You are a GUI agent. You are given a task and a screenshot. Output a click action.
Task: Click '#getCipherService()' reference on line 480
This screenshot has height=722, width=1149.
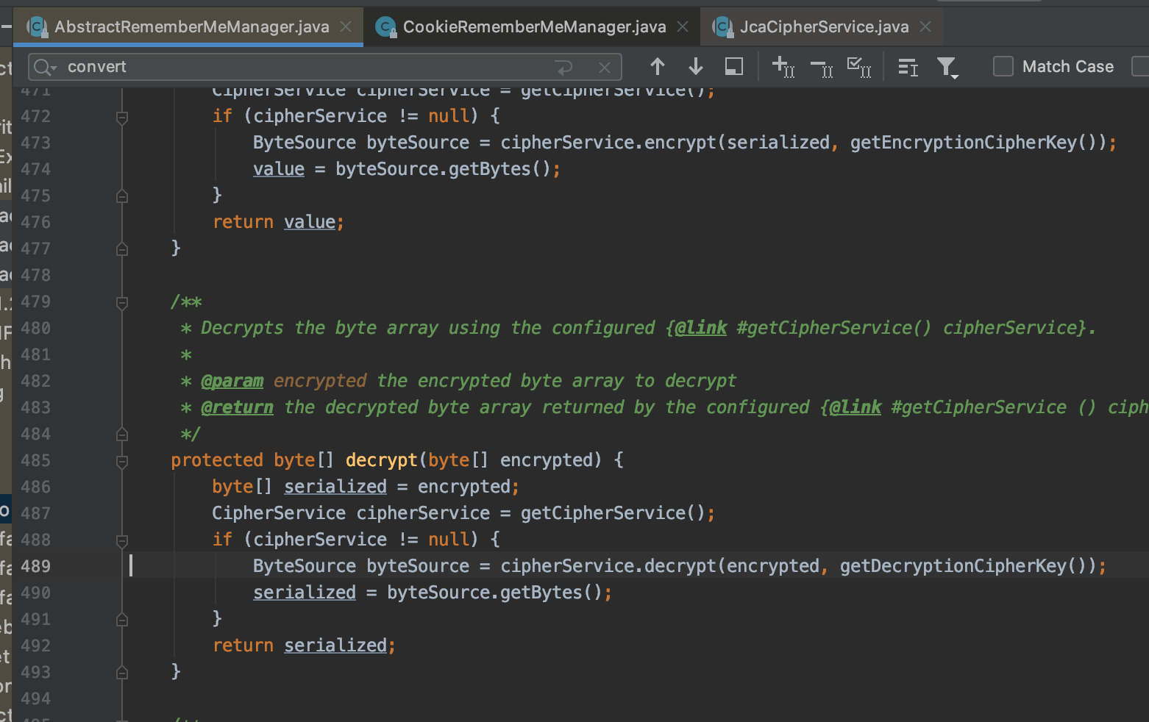coord(833,328)
